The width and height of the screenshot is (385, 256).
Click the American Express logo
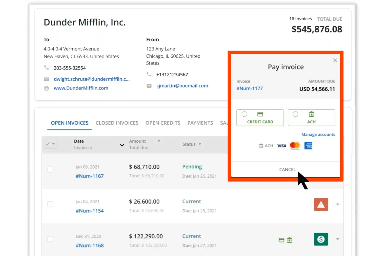coord(308,146)
